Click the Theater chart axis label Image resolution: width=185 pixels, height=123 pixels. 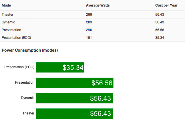[x=28, y=113]
